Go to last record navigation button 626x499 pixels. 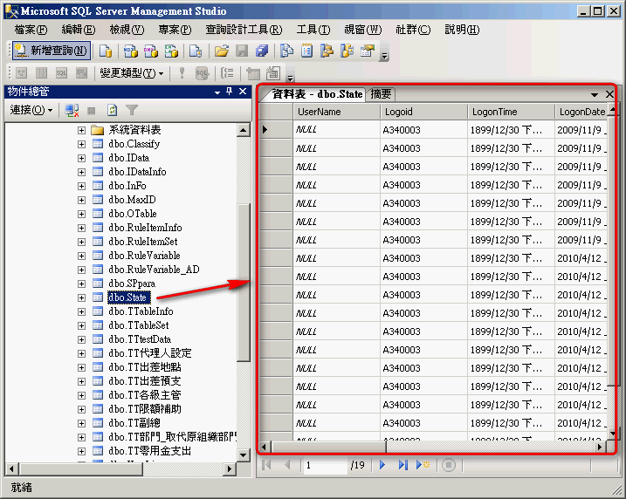click(x=402, y=465)
